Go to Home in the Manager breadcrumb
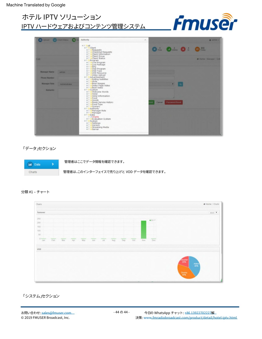Screen dimensions: 262x339 coord(201,59)
